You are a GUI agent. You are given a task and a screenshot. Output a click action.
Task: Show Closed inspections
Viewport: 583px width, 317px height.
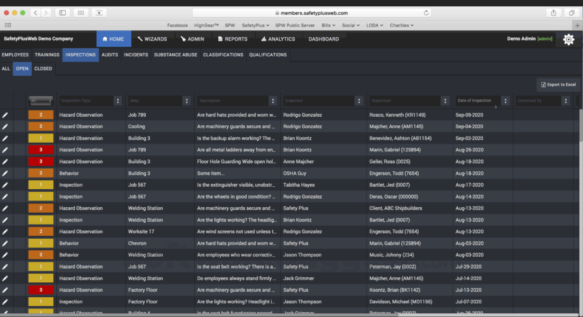tap(43, 69)
